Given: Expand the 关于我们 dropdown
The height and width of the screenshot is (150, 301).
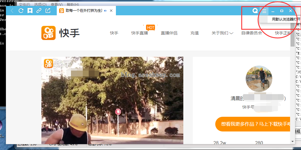Looking at the screenshot, I should [222, 33].
